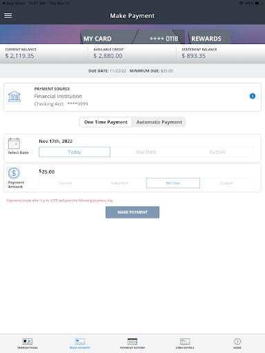Return to App Store via back link
265x353 pixels.
[x=13, y=3]
